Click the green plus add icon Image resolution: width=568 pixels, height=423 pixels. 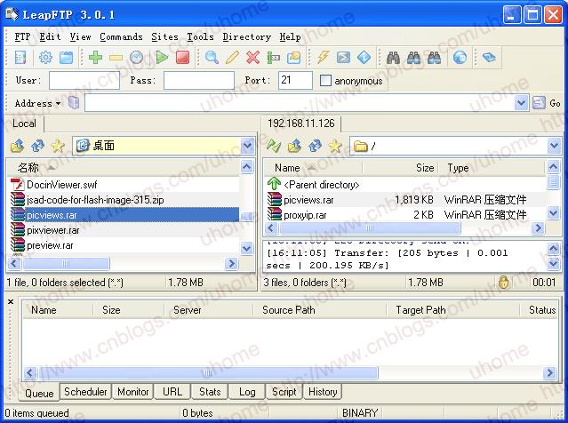96,57
